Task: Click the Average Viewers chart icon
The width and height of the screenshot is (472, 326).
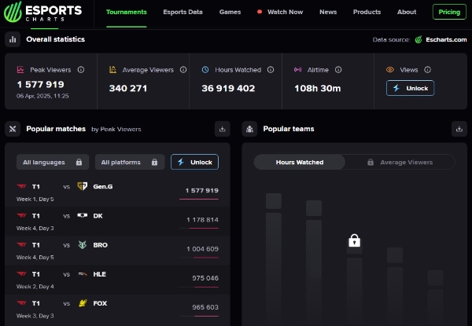Action: [x=112, y=70]
